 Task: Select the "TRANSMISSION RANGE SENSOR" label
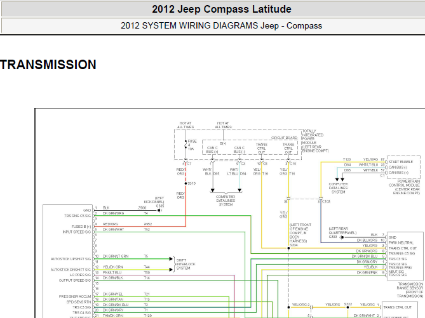[x=410, y=286]
